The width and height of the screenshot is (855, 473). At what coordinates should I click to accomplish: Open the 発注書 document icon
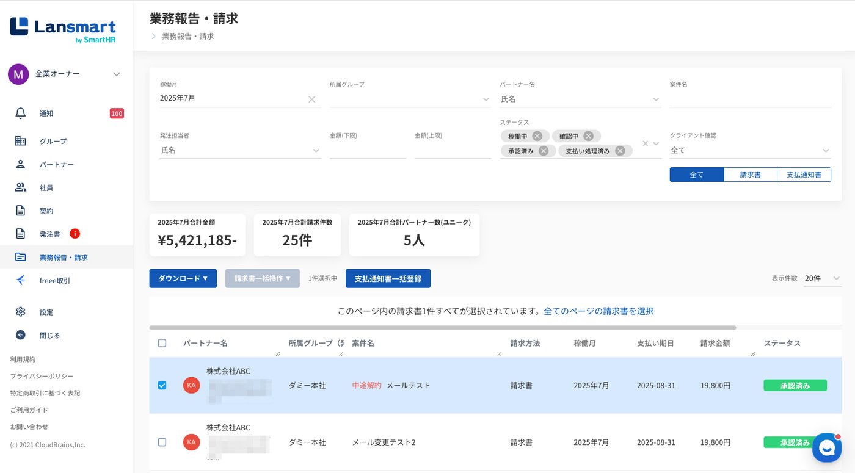point(21,234)
